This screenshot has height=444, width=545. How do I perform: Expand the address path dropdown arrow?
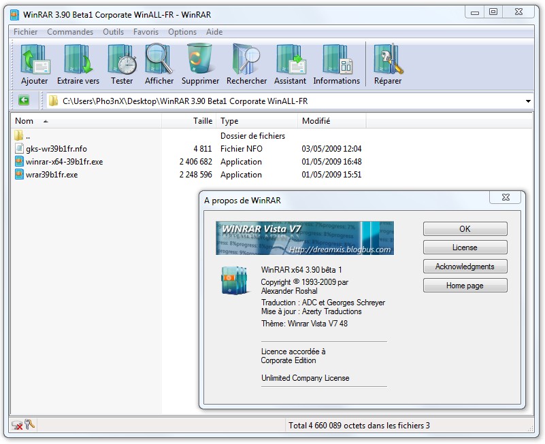pos(528,101)
